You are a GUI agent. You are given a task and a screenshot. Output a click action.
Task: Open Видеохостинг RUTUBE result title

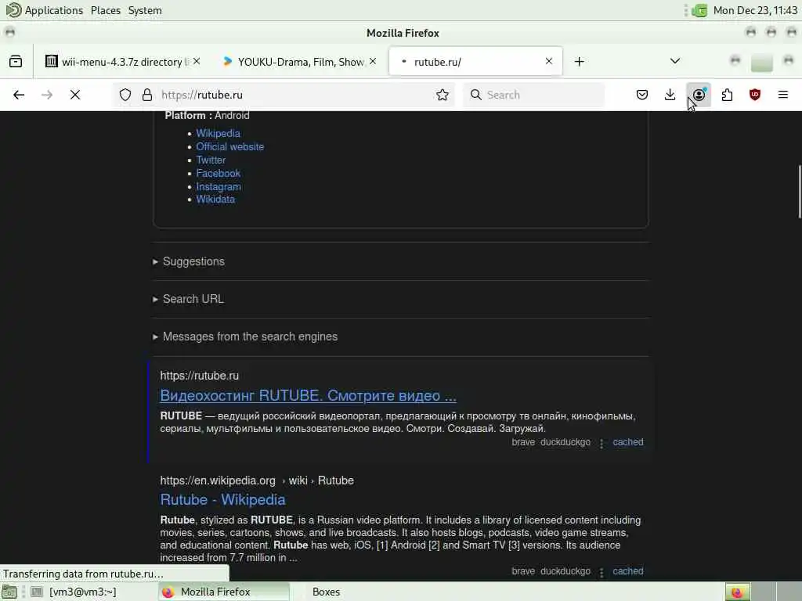[308, 395]
